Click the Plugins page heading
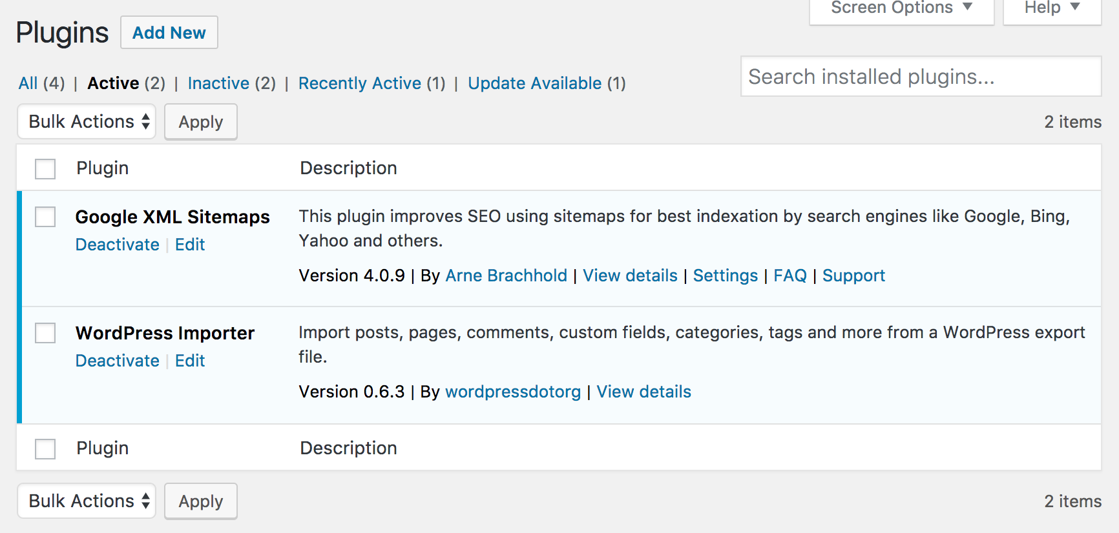Image resolution: width=1119 pixels, height=533 pixels. click(x=62, y=32)
